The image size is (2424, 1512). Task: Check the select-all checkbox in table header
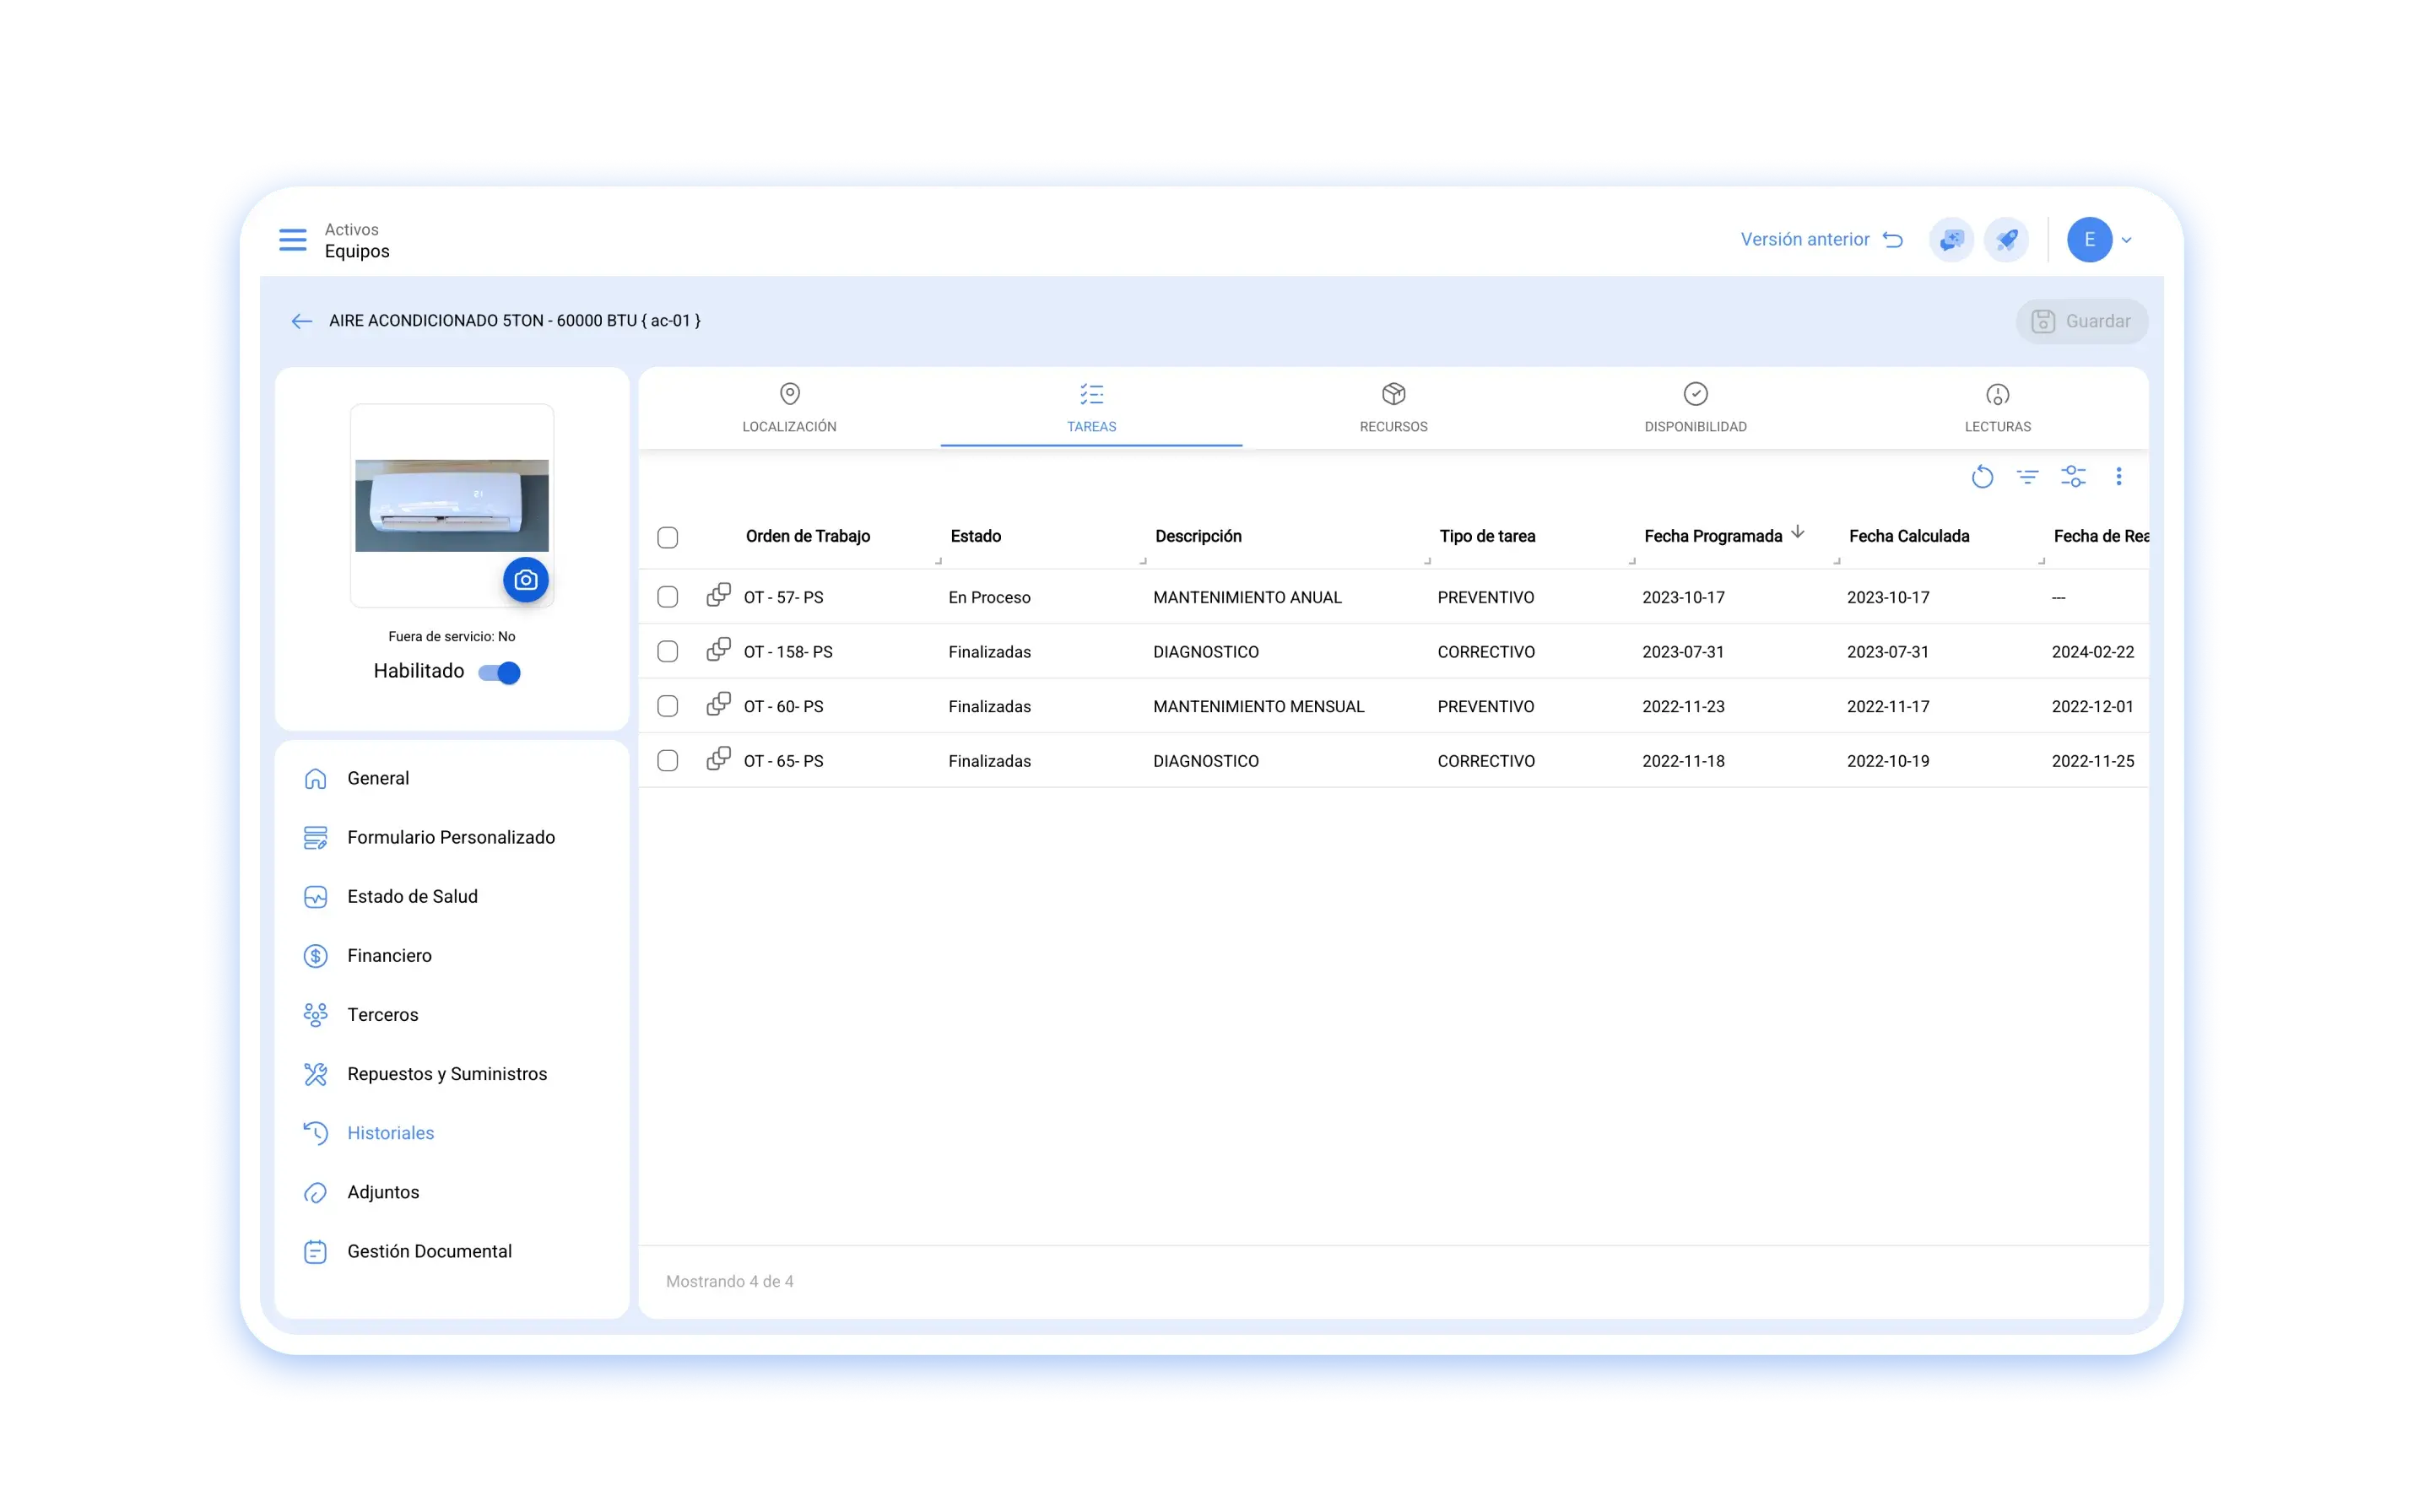[667, 537]
